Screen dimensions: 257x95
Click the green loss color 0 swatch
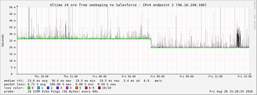click(29, 88)
